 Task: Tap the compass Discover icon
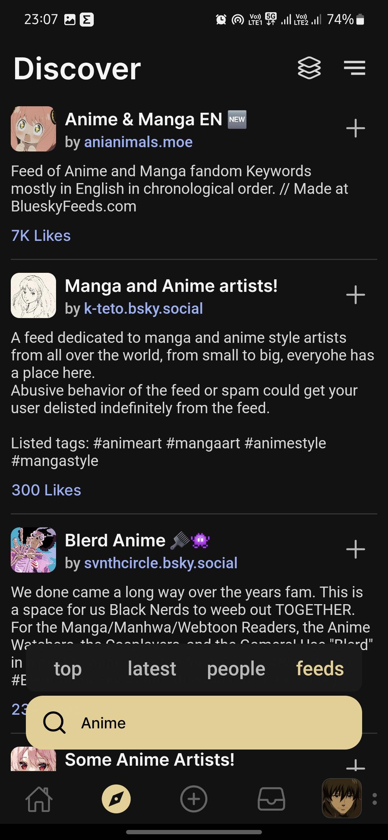point(116,799)
